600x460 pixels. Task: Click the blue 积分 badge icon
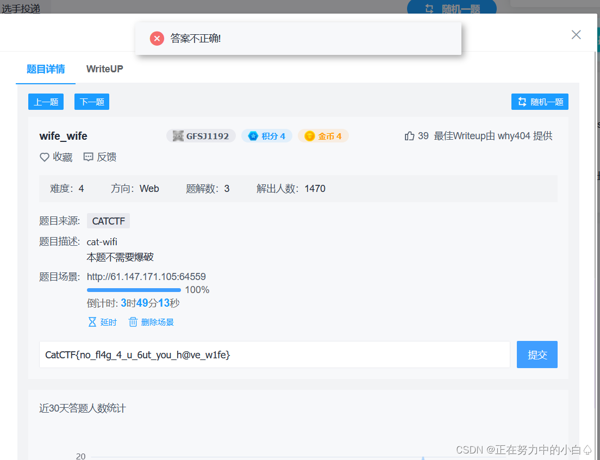[254, 136]
